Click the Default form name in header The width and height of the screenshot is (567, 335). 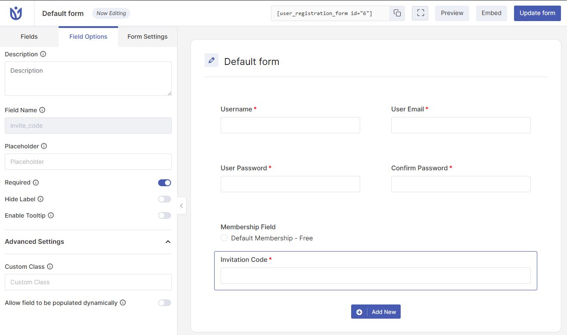(x=63, y=13)
